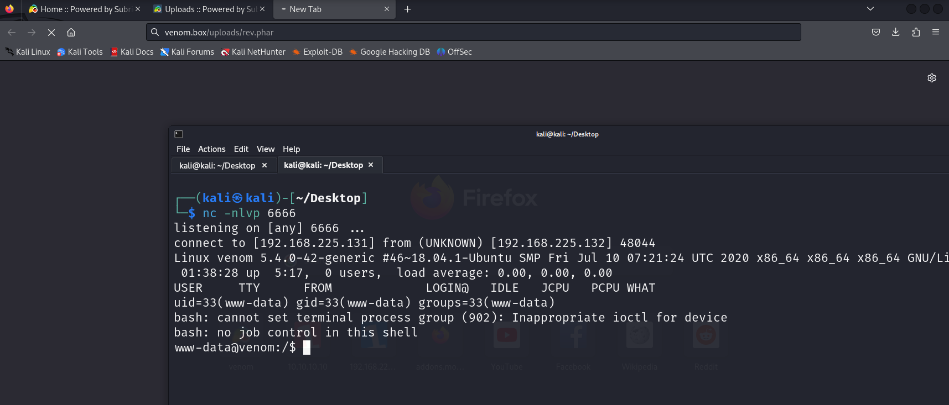The width and height of the screenshot is (949, 405).
Task: Click the terminal window icon in title bar
Action: tap(179, 134)
